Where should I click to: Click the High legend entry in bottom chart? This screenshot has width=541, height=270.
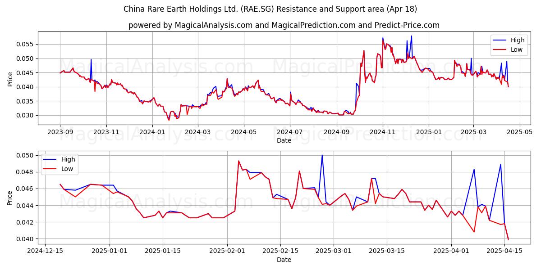(59, 159)
